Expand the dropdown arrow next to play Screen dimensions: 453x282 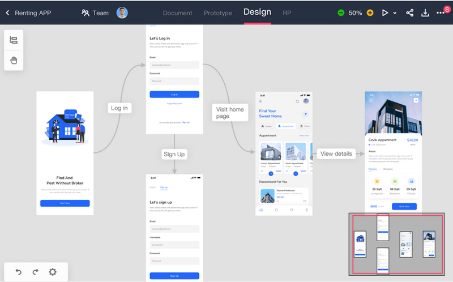click(x=395, y=13)
